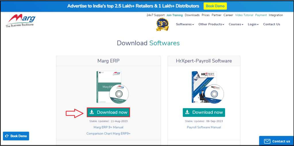
Task: Go to Downloads in the top links
Action: pos(192,15)
